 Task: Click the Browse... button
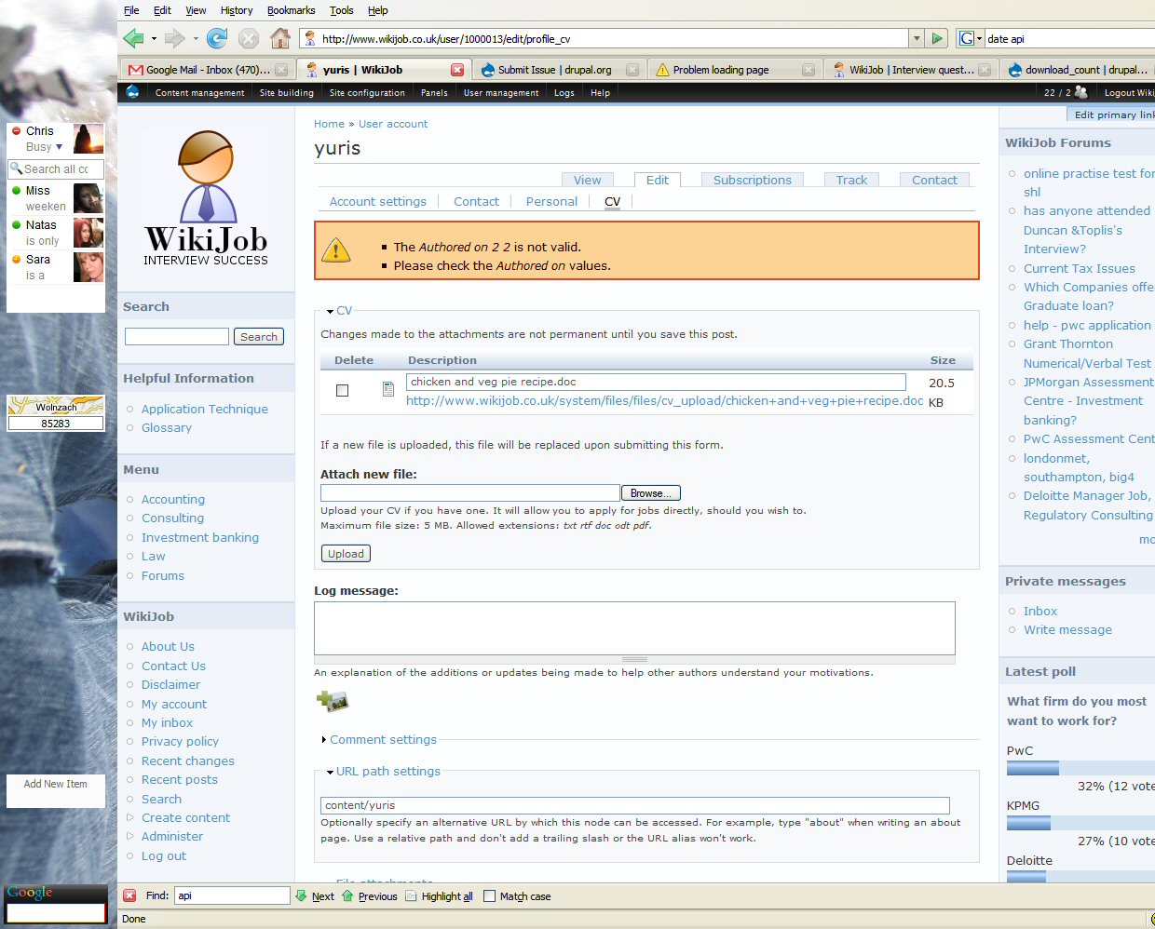[x=651, y=493]
